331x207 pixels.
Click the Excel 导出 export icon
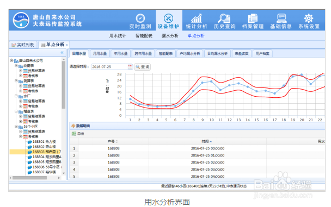(73, 134)
